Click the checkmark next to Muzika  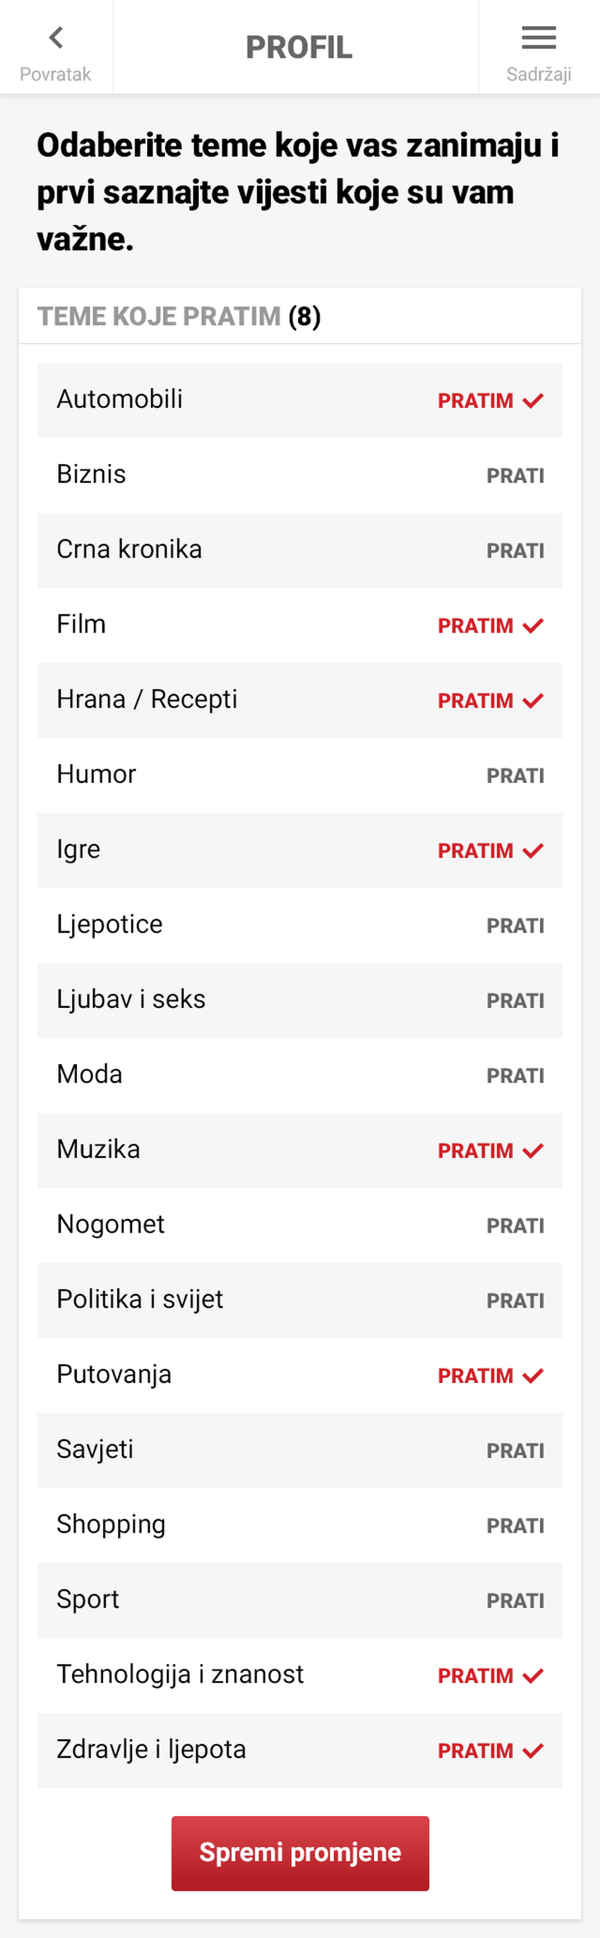(533, 1150)
